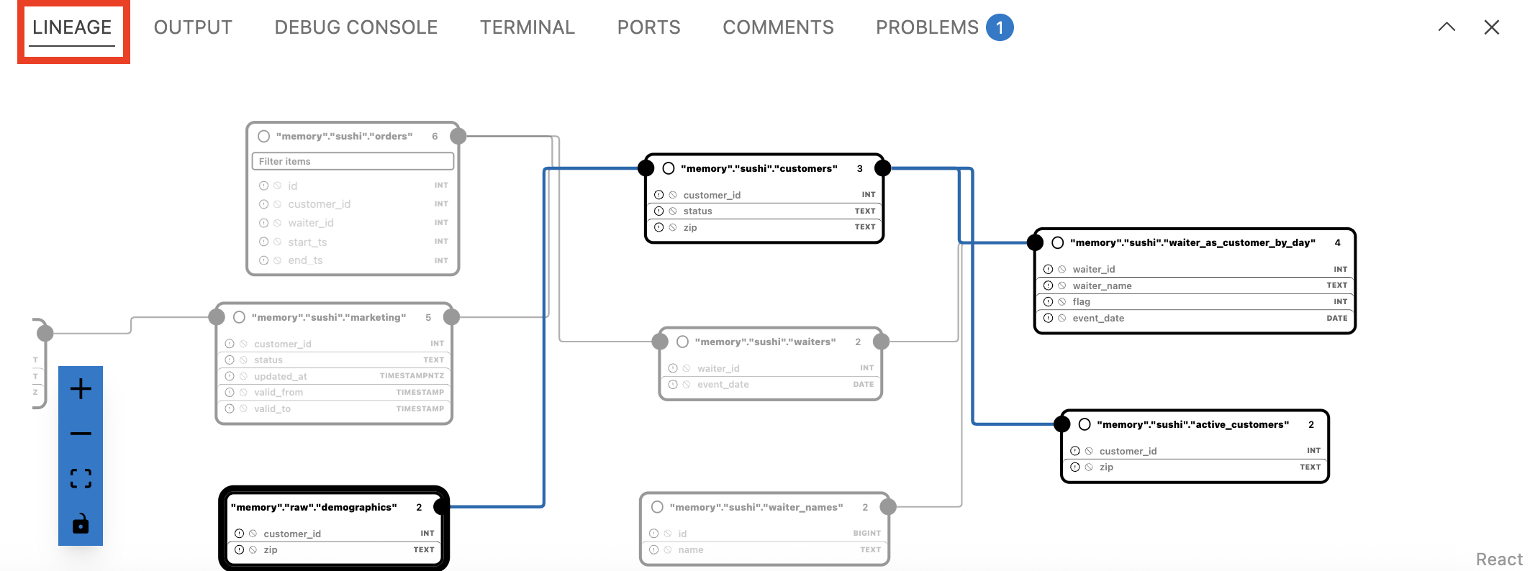Toggle the circle on the orders node

click(x=264, y=136)
